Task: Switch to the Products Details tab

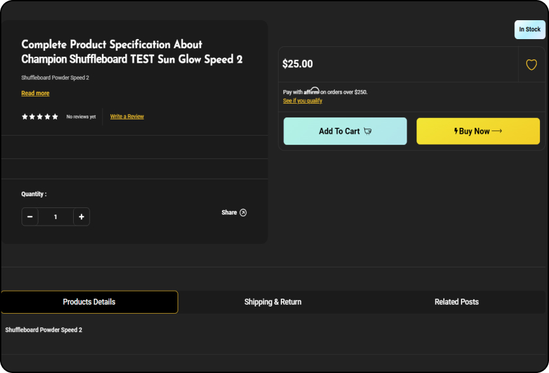Action: tap(89, 302)
